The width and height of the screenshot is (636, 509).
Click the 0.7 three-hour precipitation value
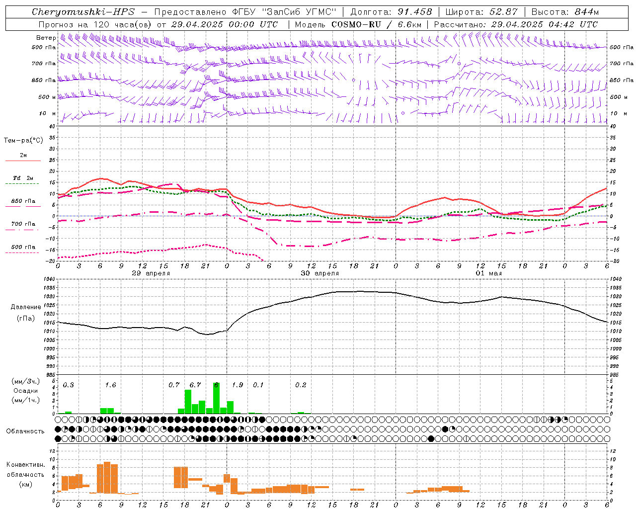(x=174, y=385)
